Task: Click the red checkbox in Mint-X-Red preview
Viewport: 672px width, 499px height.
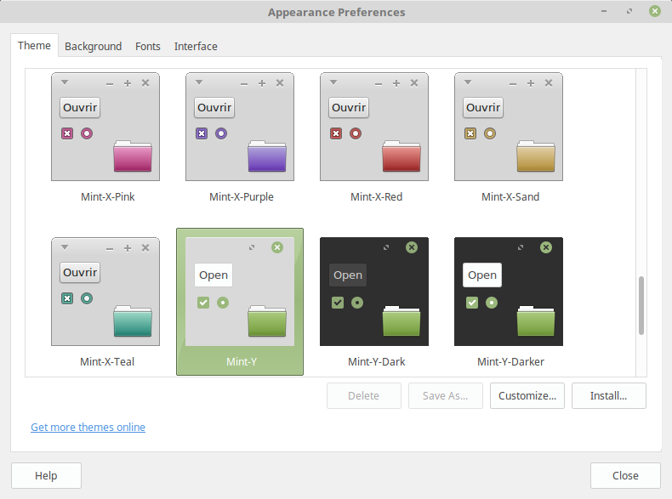Action: (336, 133)
